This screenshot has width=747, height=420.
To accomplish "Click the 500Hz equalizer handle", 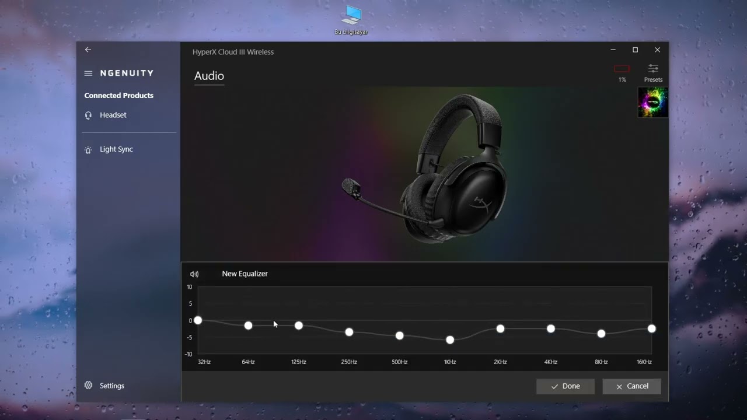I will click(399, 335).
